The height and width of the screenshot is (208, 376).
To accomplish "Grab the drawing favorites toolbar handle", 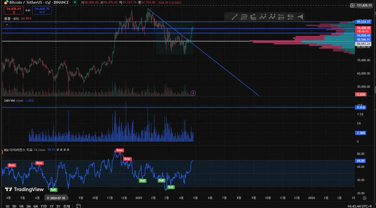I will pos(227,17).
